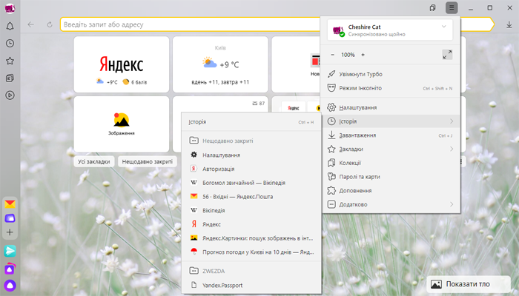The image size is (519, 296).
Task: Open Налаштування entry in history list
Action: click(251, 155)
